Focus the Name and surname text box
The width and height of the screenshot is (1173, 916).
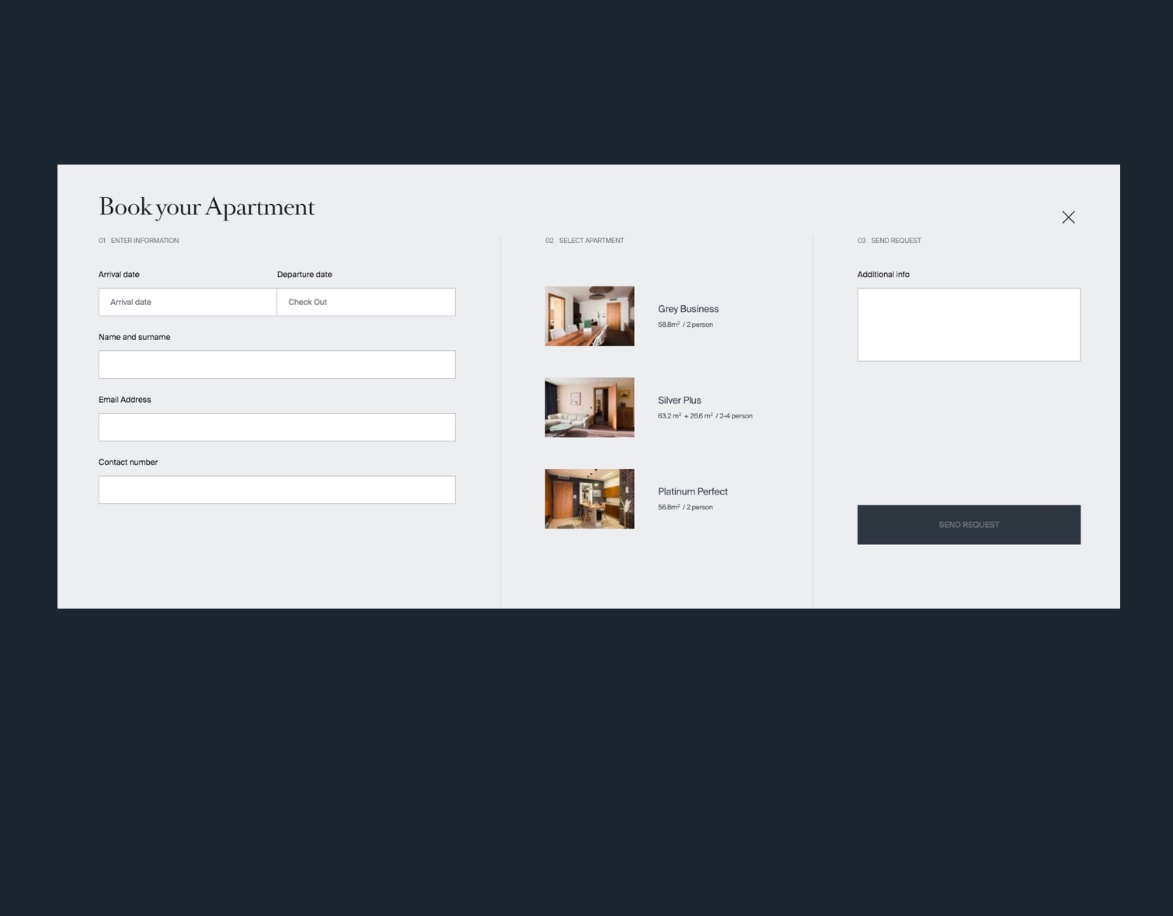(x=277, y=365)
